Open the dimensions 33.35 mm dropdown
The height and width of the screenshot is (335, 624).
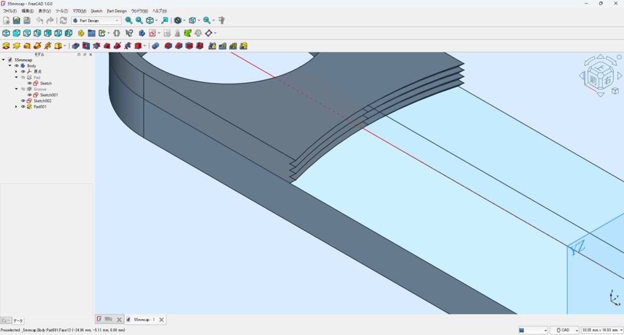(x=601, y=330)
